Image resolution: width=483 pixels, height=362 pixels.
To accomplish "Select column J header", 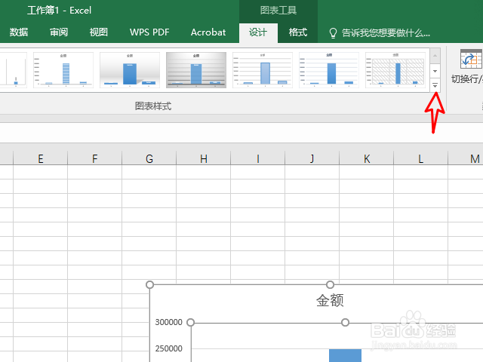I will point(312,158).
